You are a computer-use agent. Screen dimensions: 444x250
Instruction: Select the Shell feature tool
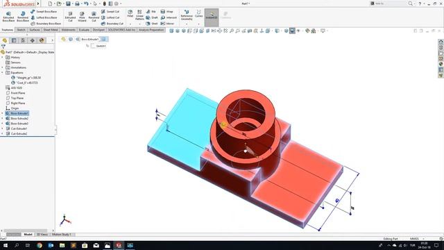click(152, 24)
